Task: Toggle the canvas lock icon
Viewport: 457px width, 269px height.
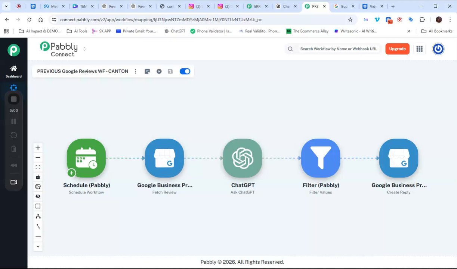Action: click(x=38, y=177)
